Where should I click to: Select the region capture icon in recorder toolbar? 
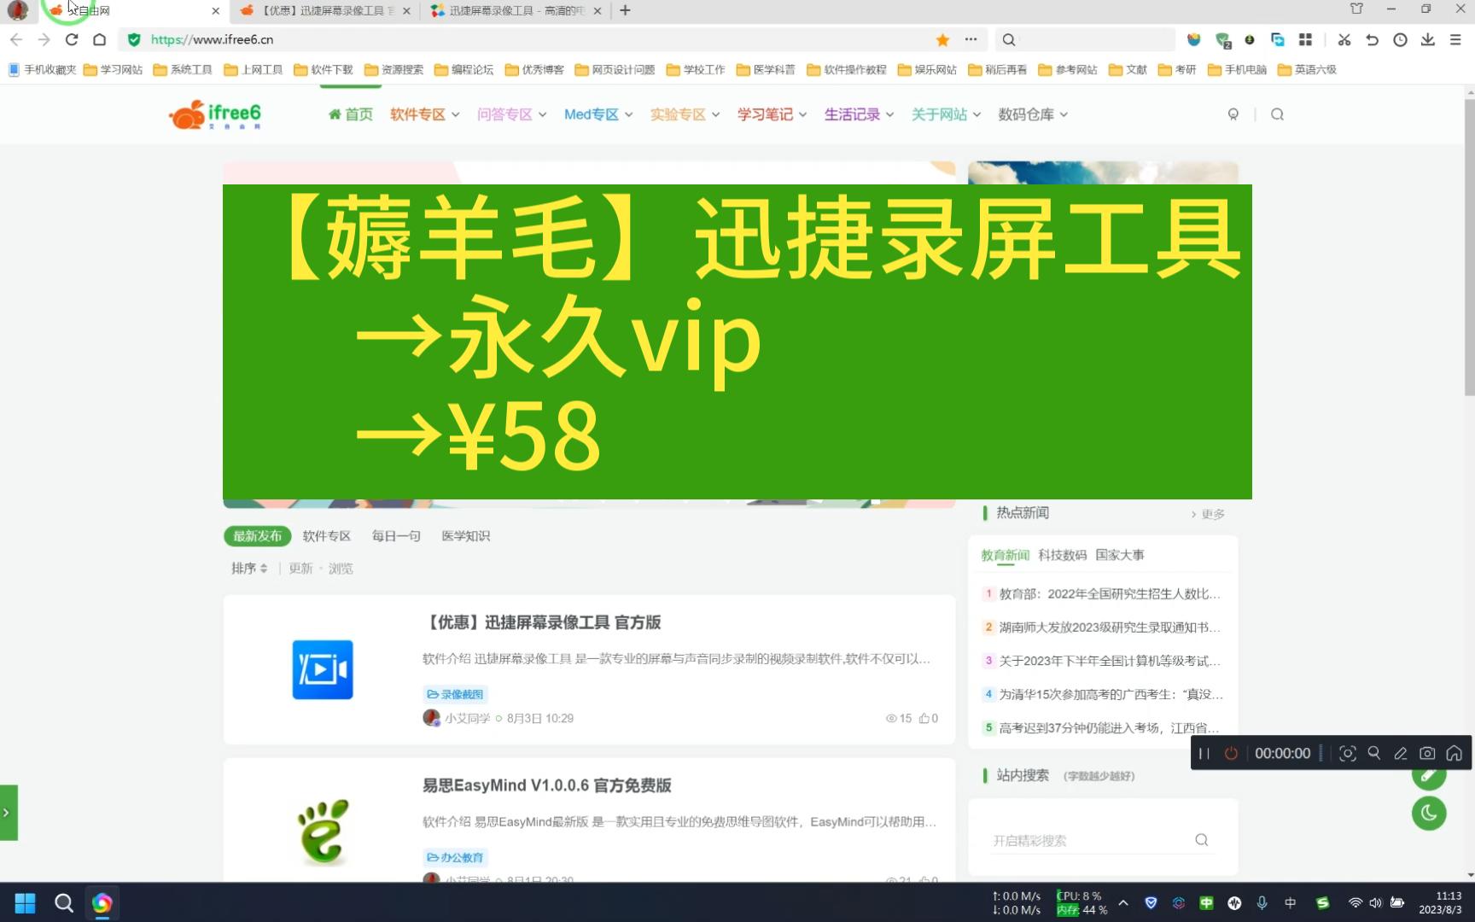tap(1347, 753)
